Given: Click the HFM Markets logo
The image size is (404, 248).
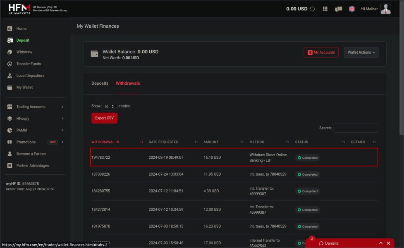Looking at the screenshot, I should click(x=19, y=9).
